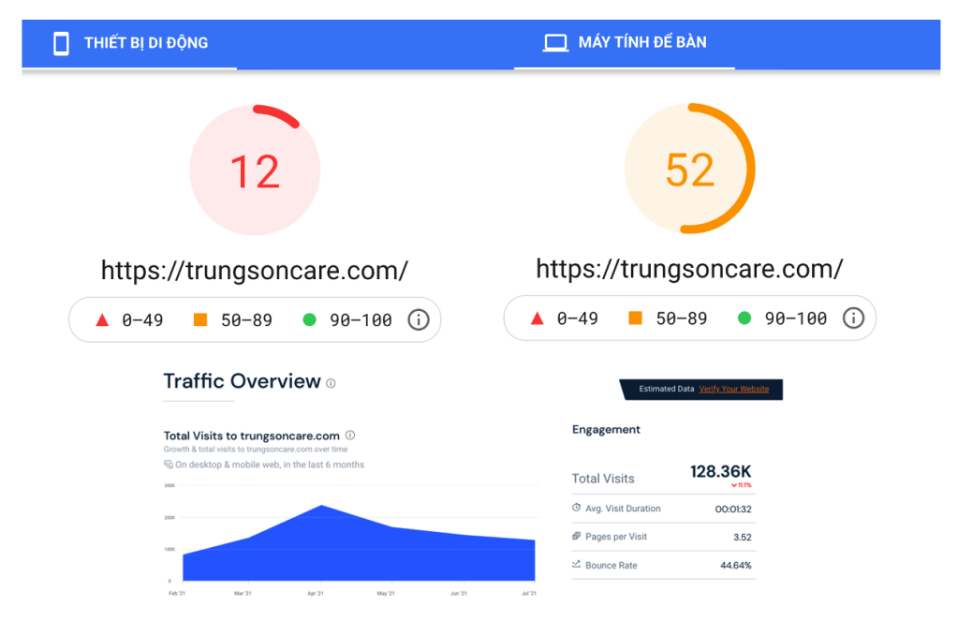958x622 pixels.
Task: Switch to the MÁY TÍNH ĐỂ BÀN tab
Action: (x=641, y=43)
